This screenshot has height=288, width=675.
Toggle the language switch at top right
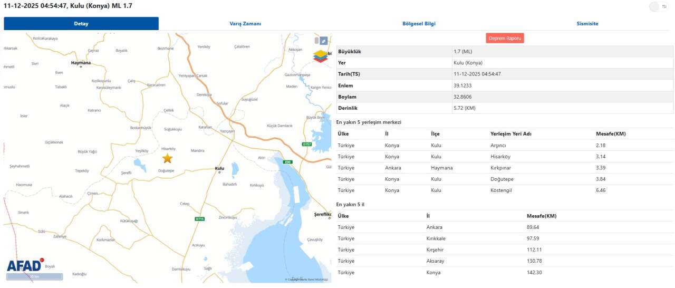pyautogui.click(x=655, y=7)
